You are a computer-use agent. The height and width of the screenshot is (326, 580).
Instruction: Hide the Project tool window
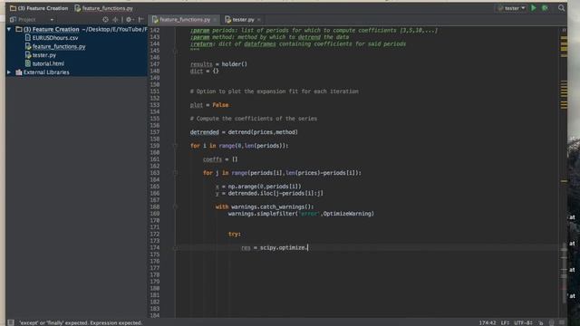click(x=140, y=19)
